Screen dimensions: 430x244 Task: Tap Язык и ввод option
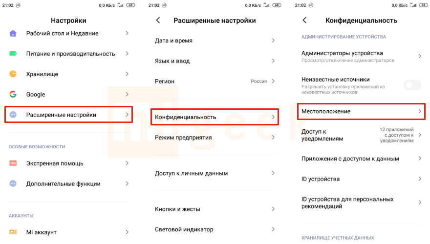214,61
